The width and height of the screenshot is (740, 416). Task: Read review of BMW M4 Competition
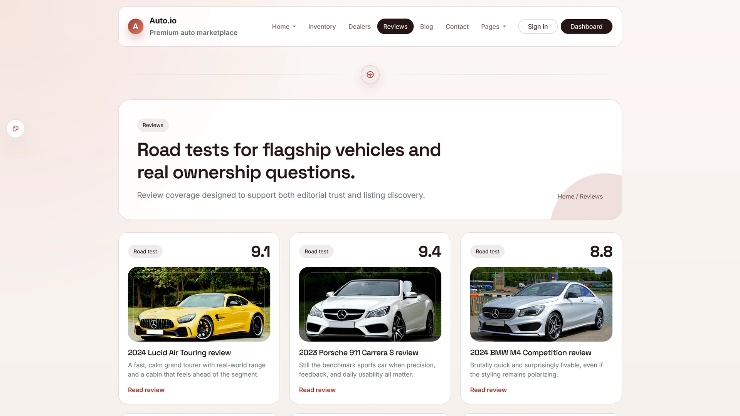tap(488, 390)
